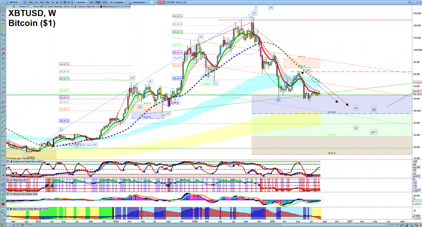Select the green thumbs-up icon
This screenshot has height=227, width=422.
pyautogui.click(x=3, y=200)
